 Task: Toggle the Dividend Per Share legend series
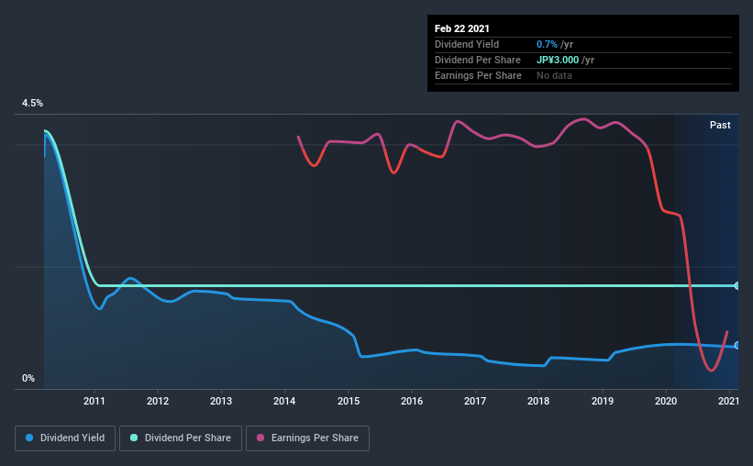click(x=182, y=438)
